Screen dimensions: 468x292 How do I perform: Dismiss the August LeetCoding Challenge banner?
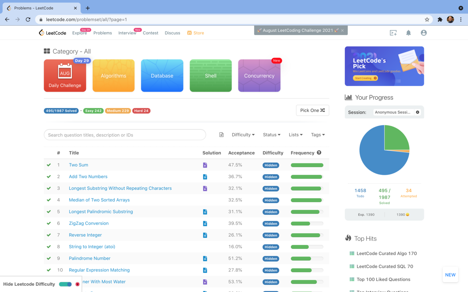click(343, 30)
